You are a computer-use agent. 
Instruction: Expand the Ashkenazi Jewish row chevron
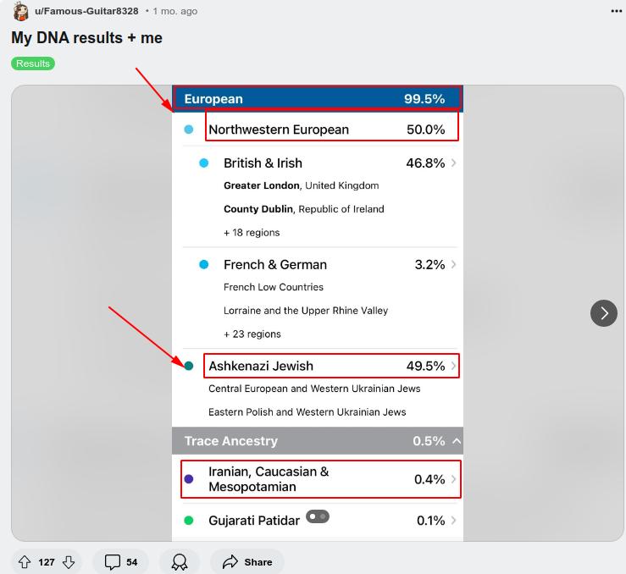pos(455,366)
